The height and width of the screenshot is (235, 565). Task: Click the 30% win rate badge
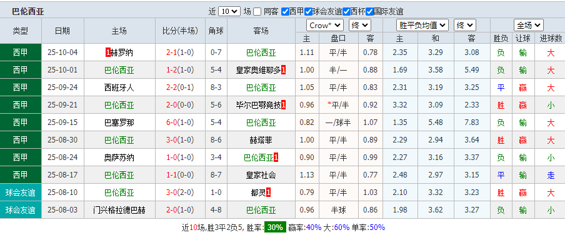(x=275, y=227)
